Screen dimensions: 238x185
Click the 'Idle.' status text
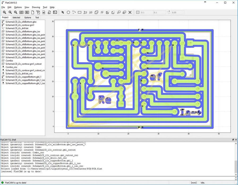click(203, 183)
